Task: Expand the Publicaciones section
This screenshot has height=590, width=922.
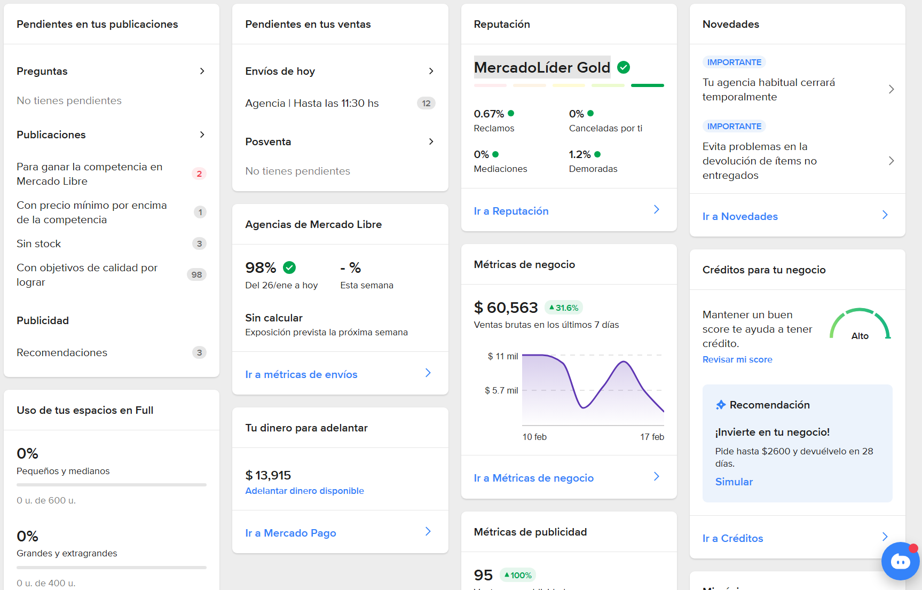Action: pos(202,135)
